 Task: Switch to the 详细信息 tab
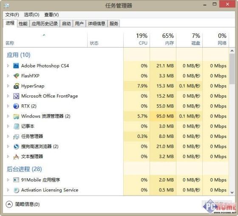coord(96,24)
